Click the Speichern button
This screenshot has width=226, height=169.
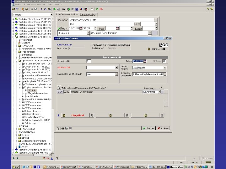coord(148,128)
